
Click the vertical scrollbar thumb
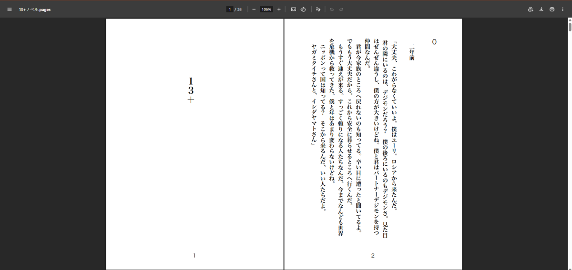coord(570,27)
